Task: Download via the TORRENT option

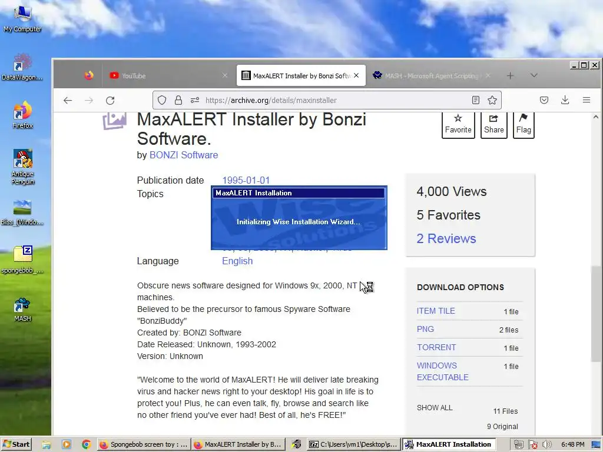Action: [436, 347]
